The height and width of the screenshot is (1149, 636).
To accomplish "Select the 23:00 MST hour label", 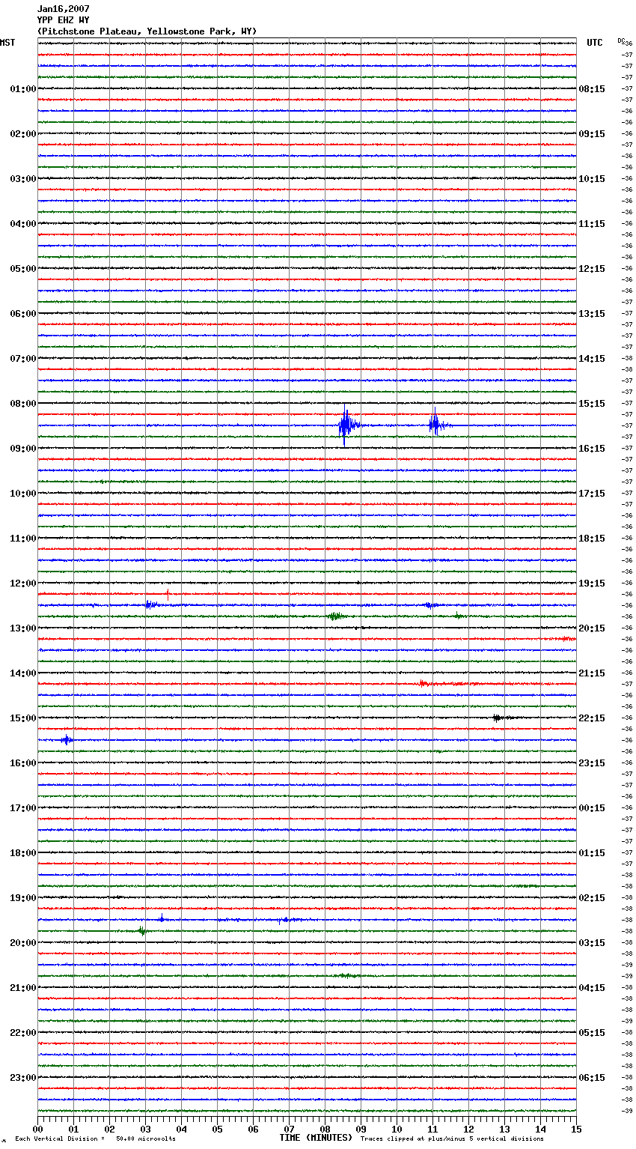I will point(23,1078).
